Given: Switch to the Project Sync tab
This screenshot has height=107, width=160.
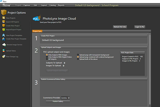Looking at the screenshot, I should [x=37, y=31].
